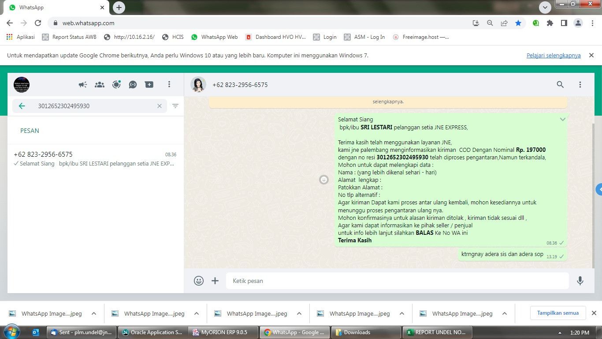
Task: Open the megaphone broadcast icon
Action: pyautogui.click(x=83, y=84)
